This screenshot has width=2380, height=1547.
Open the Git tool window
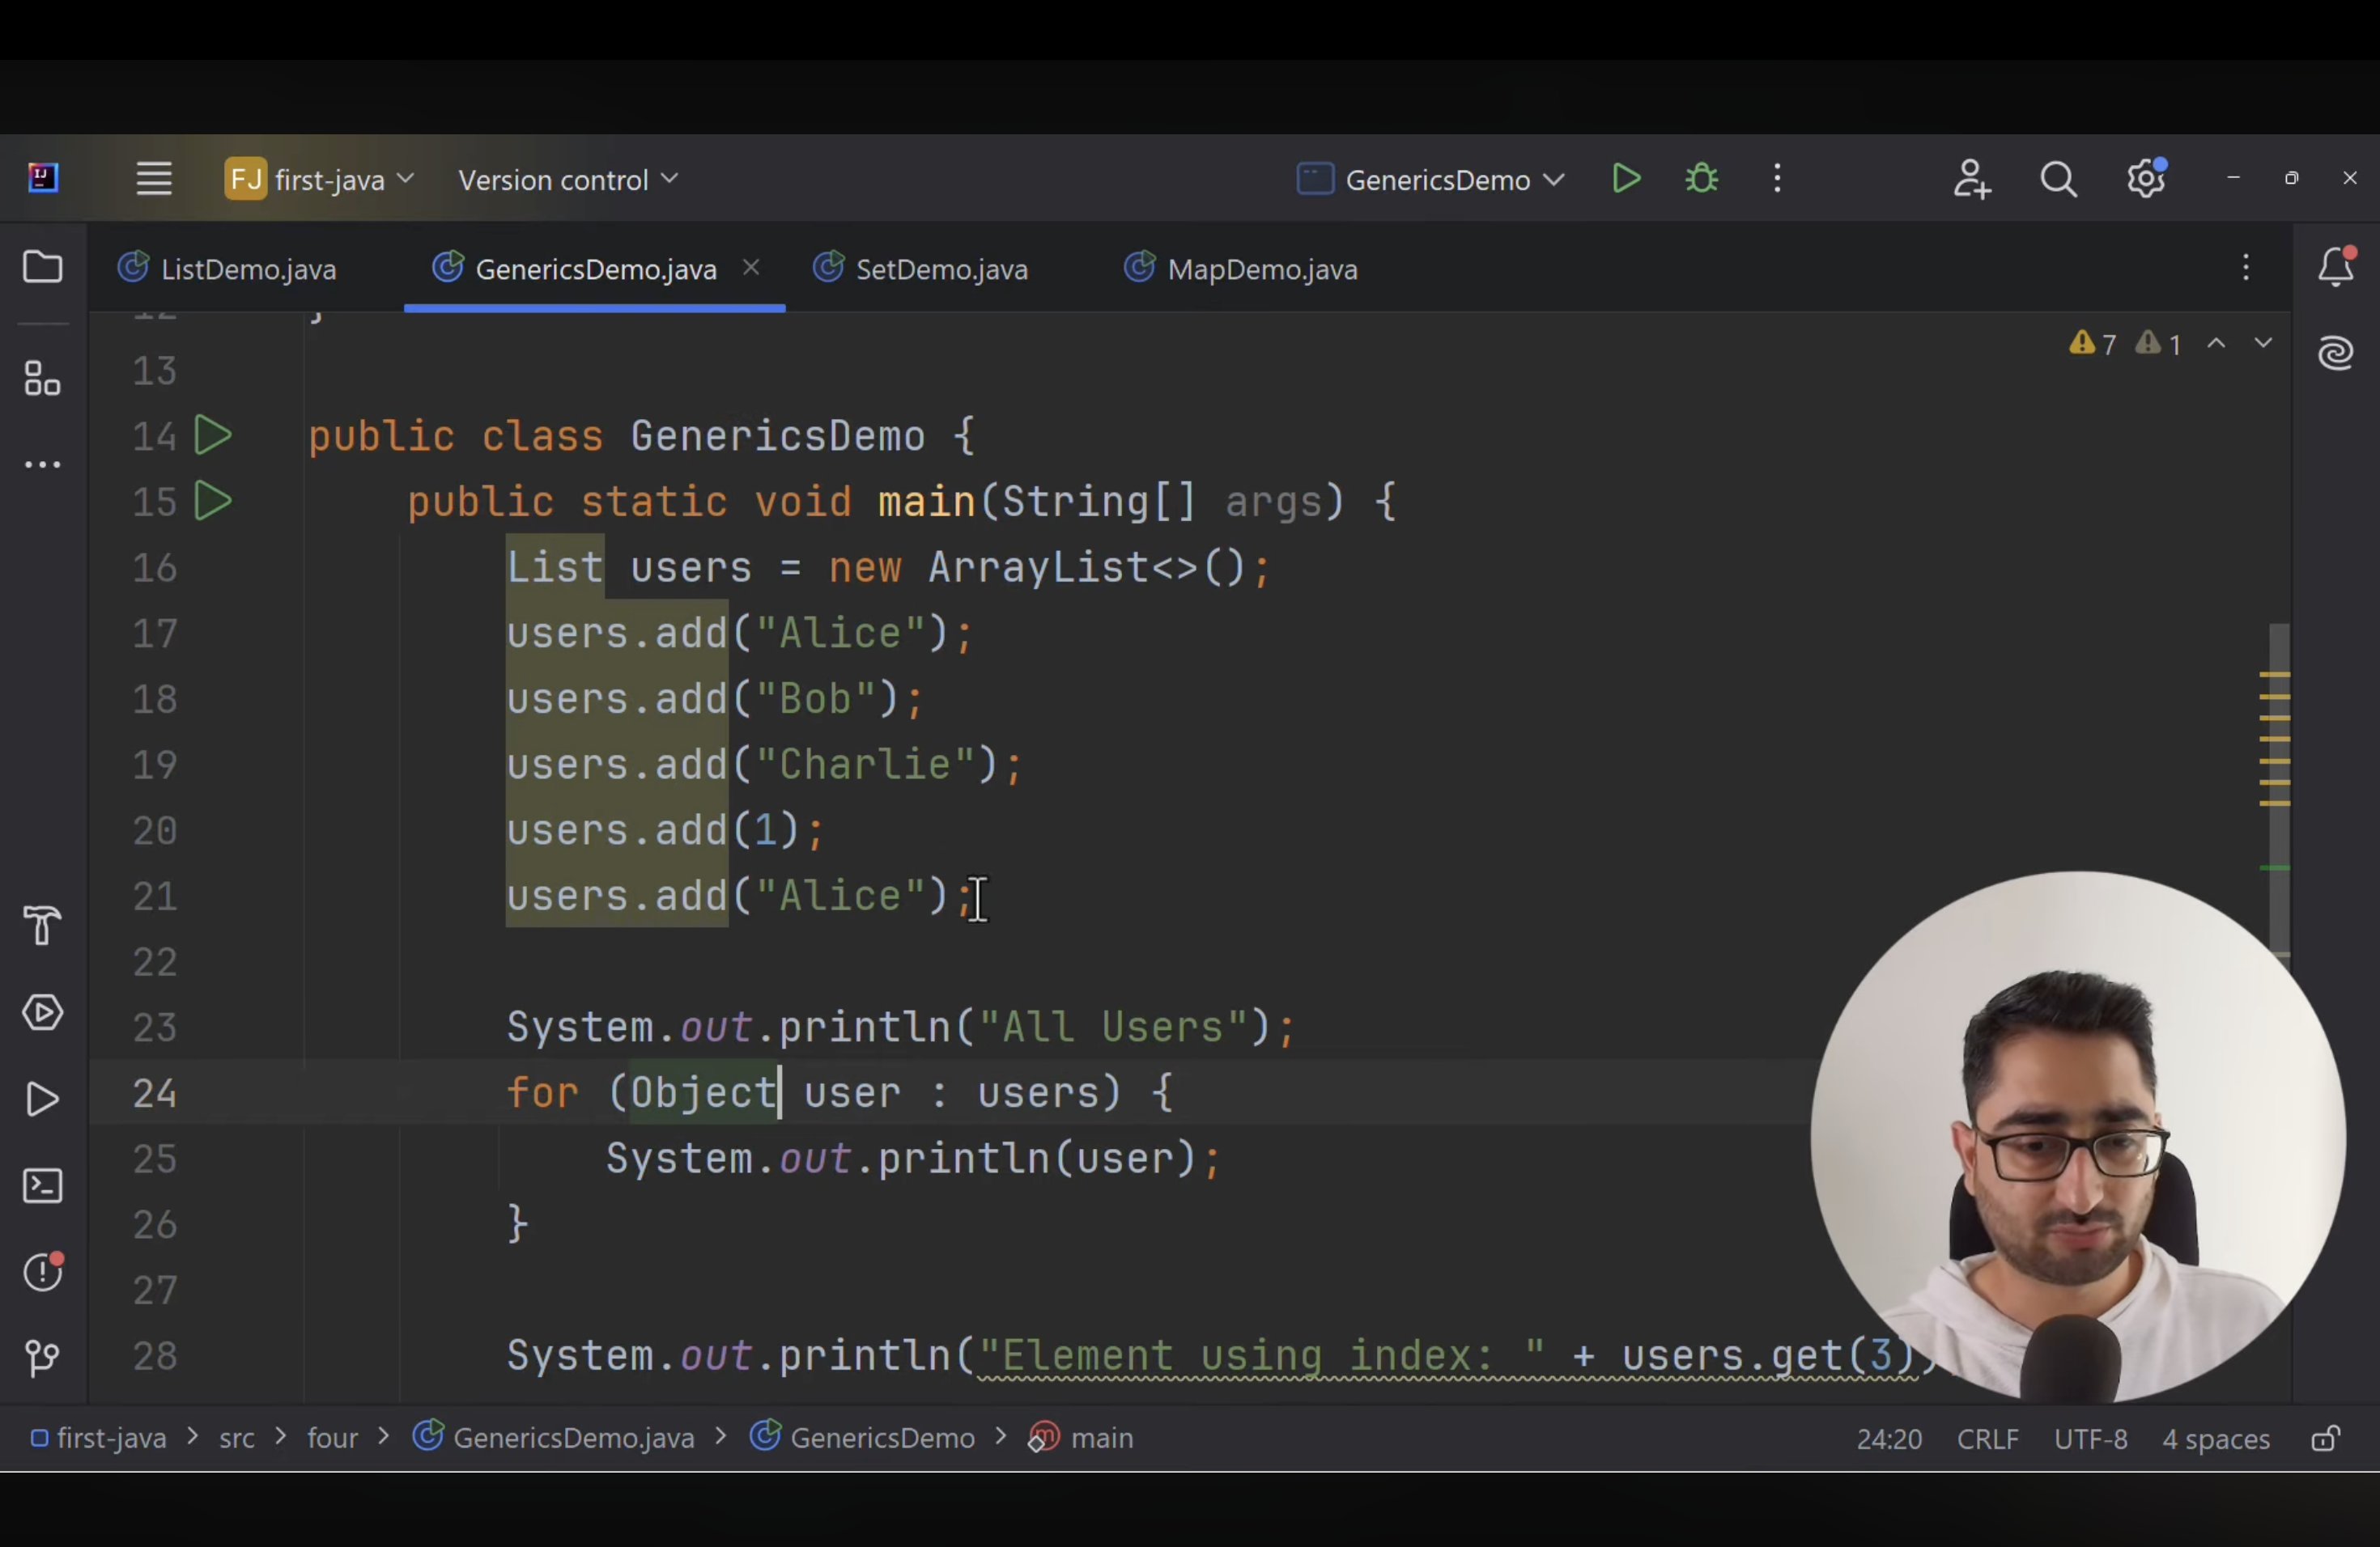click(x=42, y=1357)
